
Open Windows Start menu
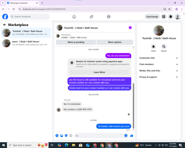click(3, 145)
